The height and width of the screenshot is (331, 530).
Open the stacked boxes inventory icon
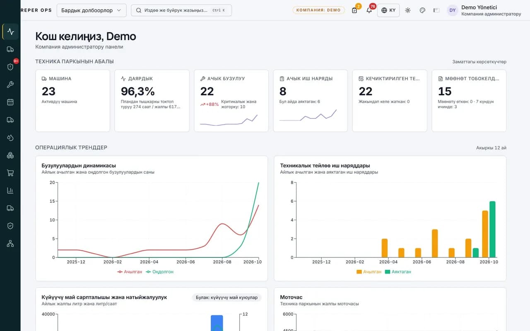pyautogui.click(x=10, y=155)
